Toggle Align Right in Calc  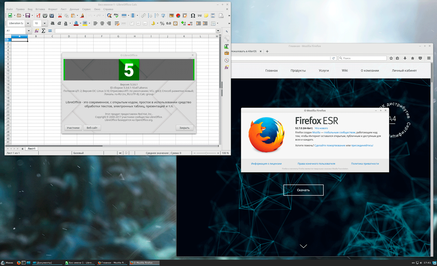point(109,24)
